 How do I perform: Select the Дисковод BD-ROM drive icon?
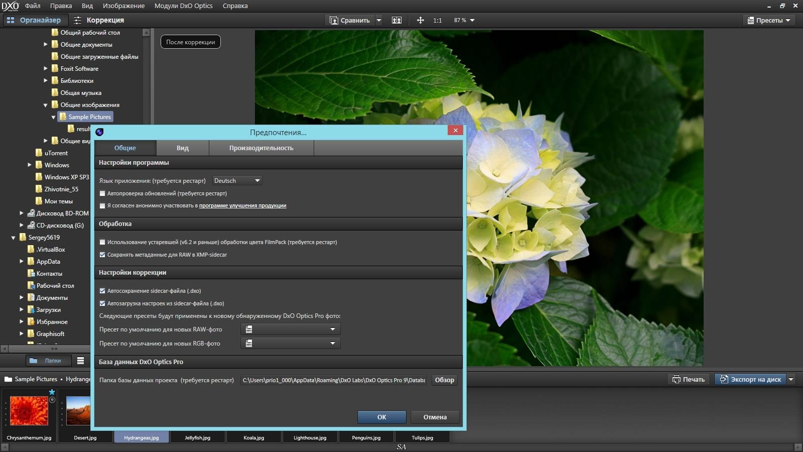point(31,213)
